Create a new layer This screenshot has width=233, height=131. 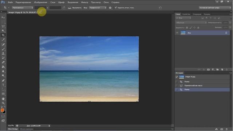[x=222, y=70]
